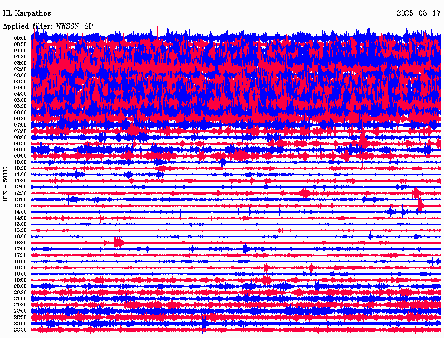This screenshot has width=444, height=338.
Task: Click the 2025-08-17 date label
Action: [418, 13]
